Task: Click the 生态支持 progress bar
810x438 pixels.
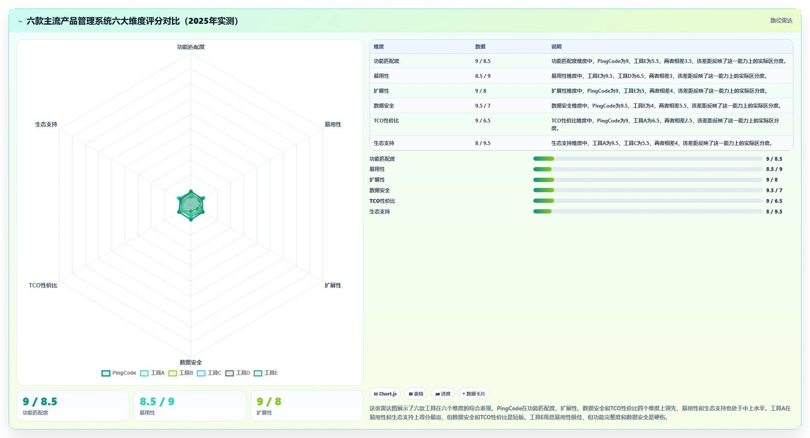Action: 647,211
